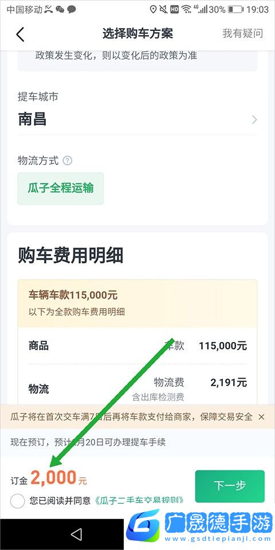Tap the battery icon in status bar

click(235, 10)
